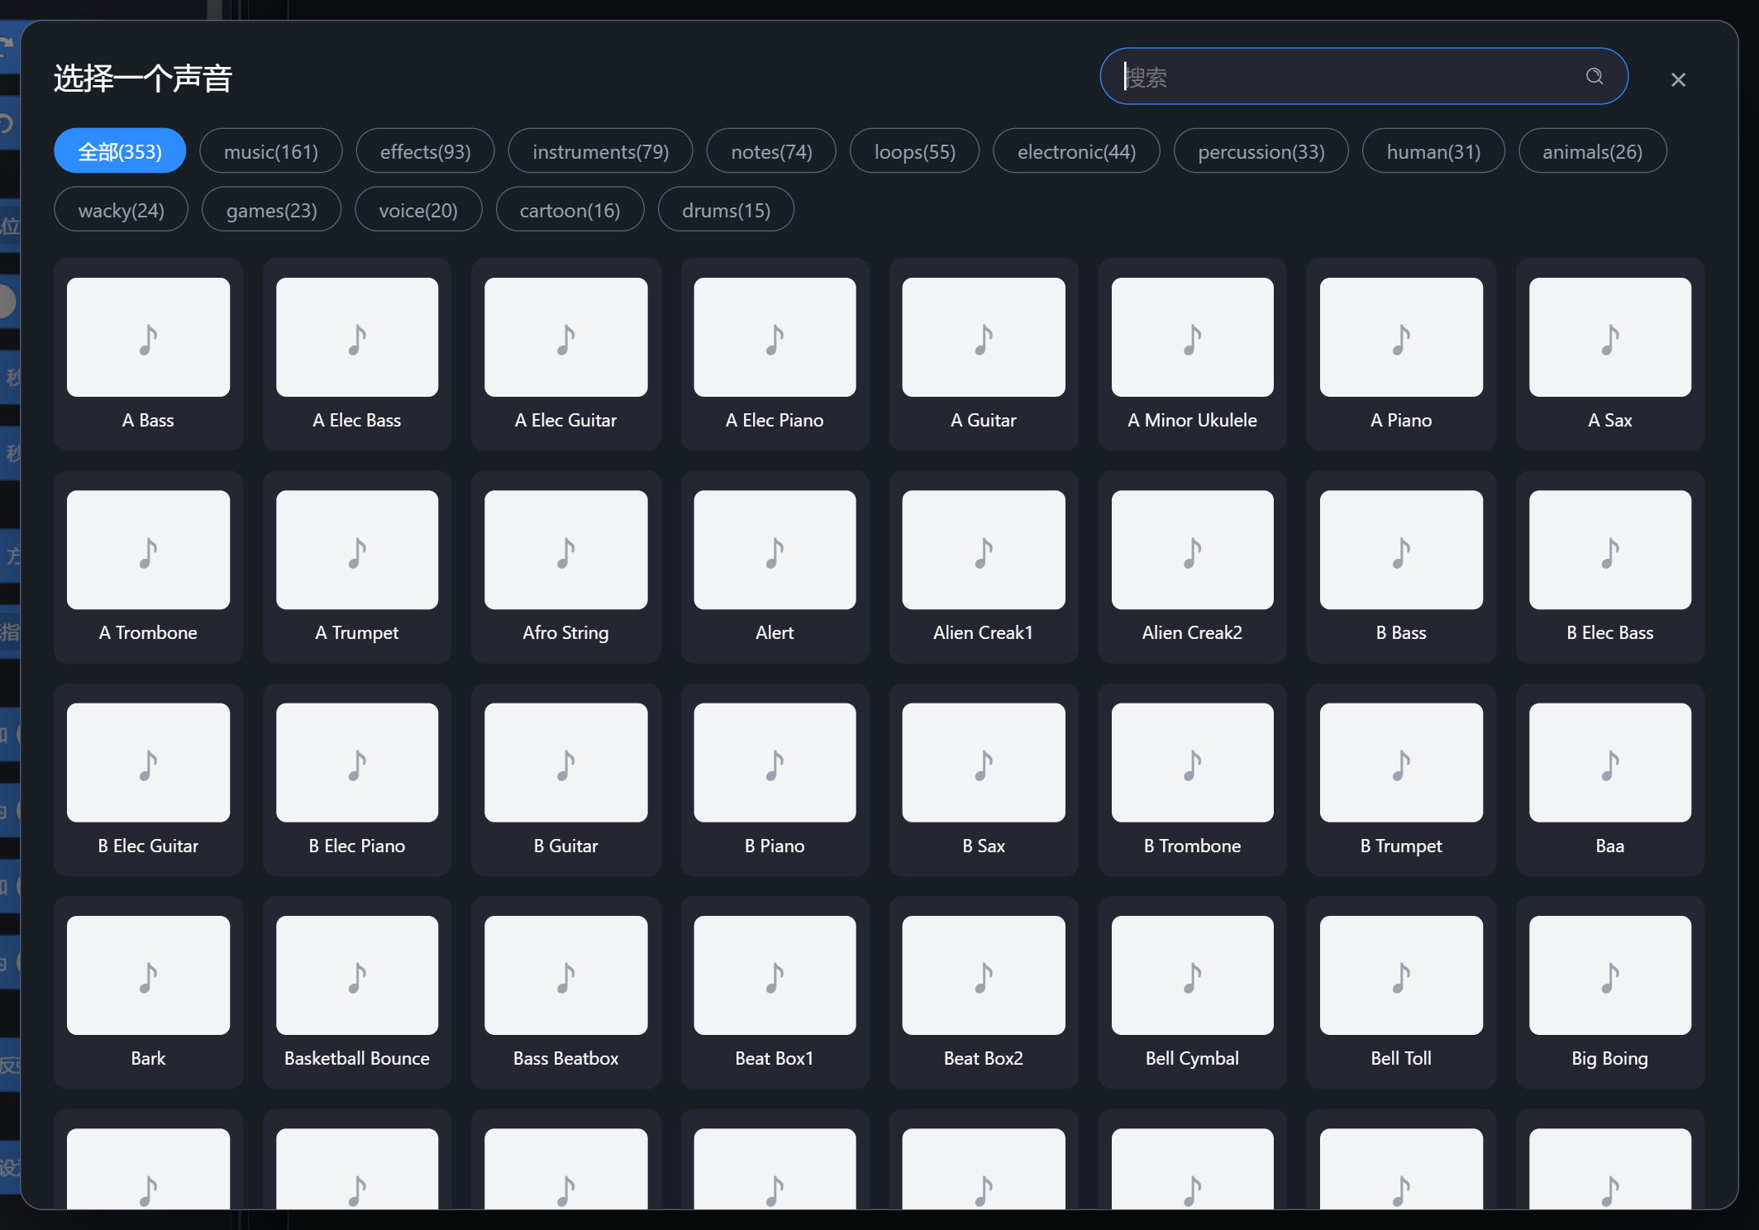Pick the Baa sound
The image size is (1759, 1230).
tap(1610, 780)
